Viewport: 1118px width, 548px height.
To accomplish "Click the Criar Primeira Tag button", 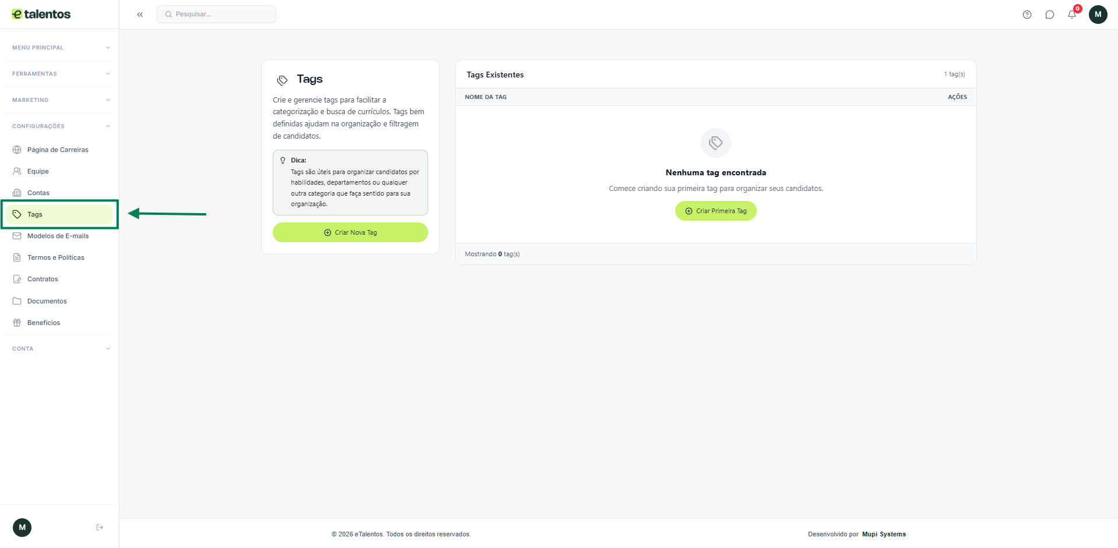I will coord(715,211).
